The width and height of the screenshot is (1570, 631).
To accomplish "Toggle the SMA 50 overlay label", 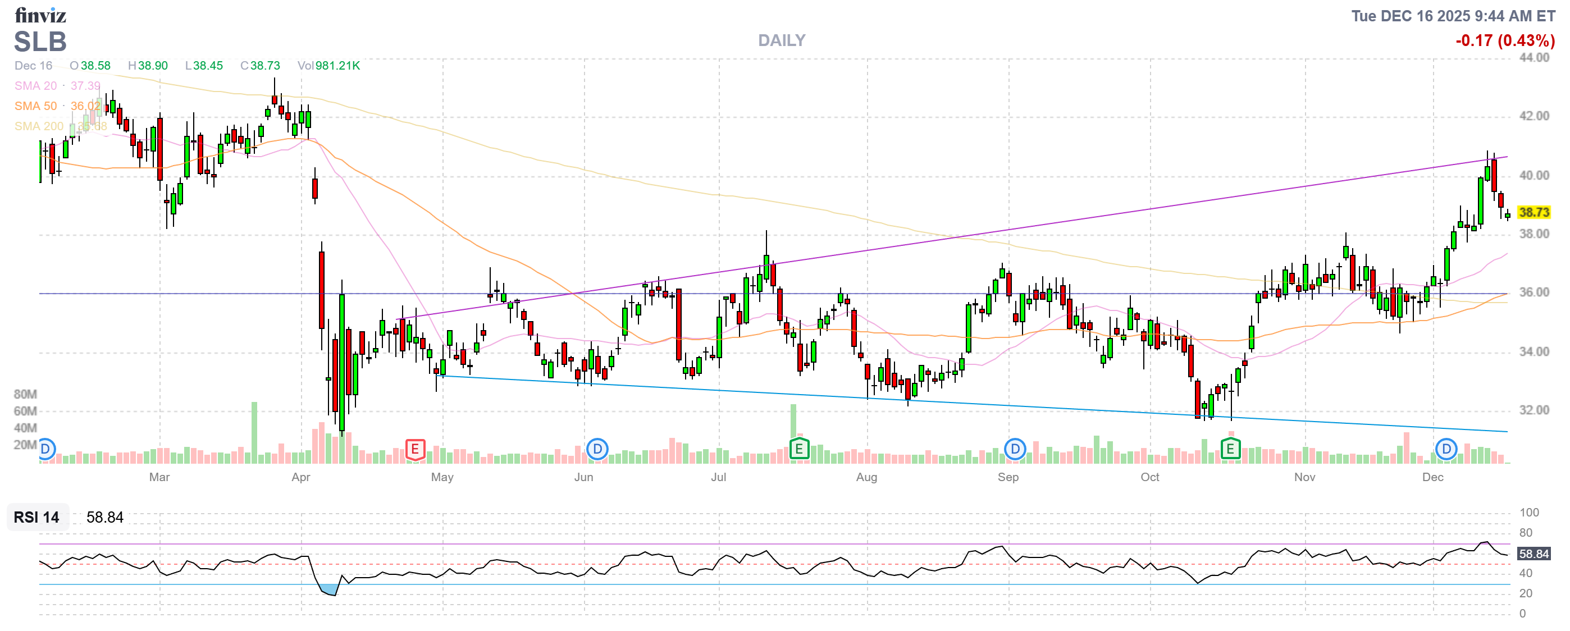I will (36, 106).
